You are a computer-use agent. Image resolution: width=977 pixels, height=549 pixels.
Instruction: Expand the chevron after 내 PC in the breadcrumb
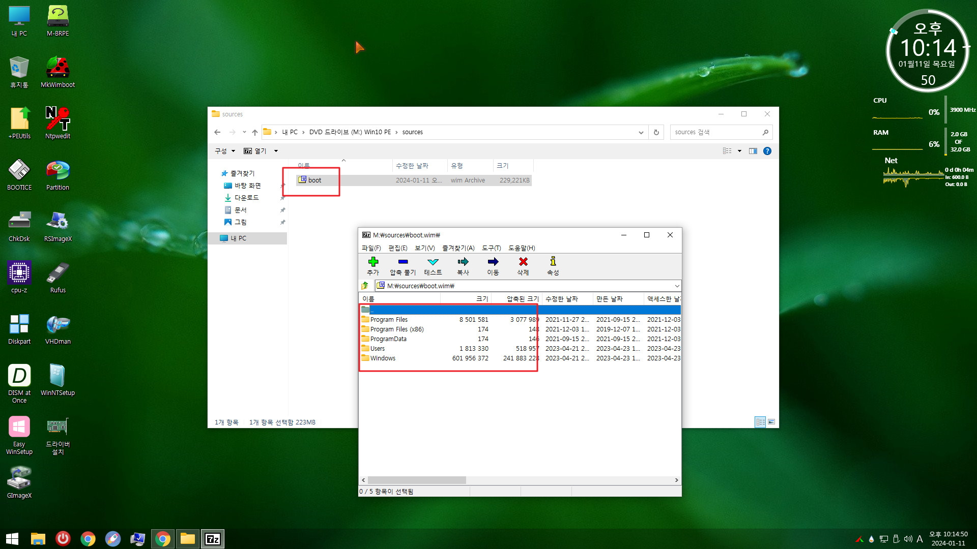point(303,132)
